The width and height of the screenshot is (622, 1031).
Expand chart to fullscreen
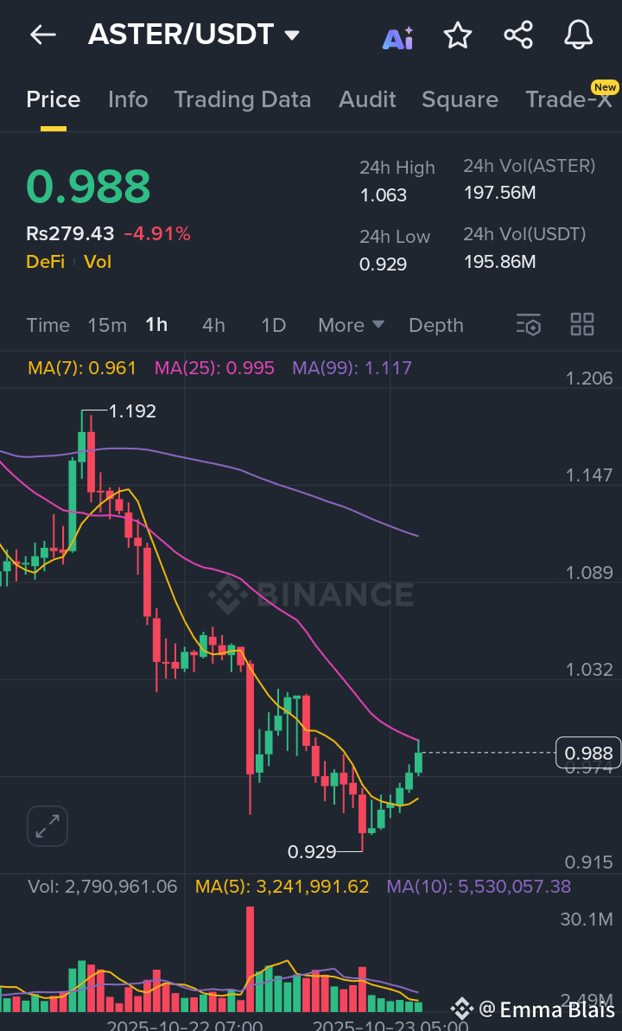(48, 826)
